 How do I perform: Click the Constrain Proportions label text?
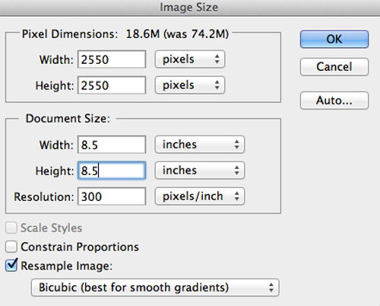pyautogui.click(x=80, y=247)
